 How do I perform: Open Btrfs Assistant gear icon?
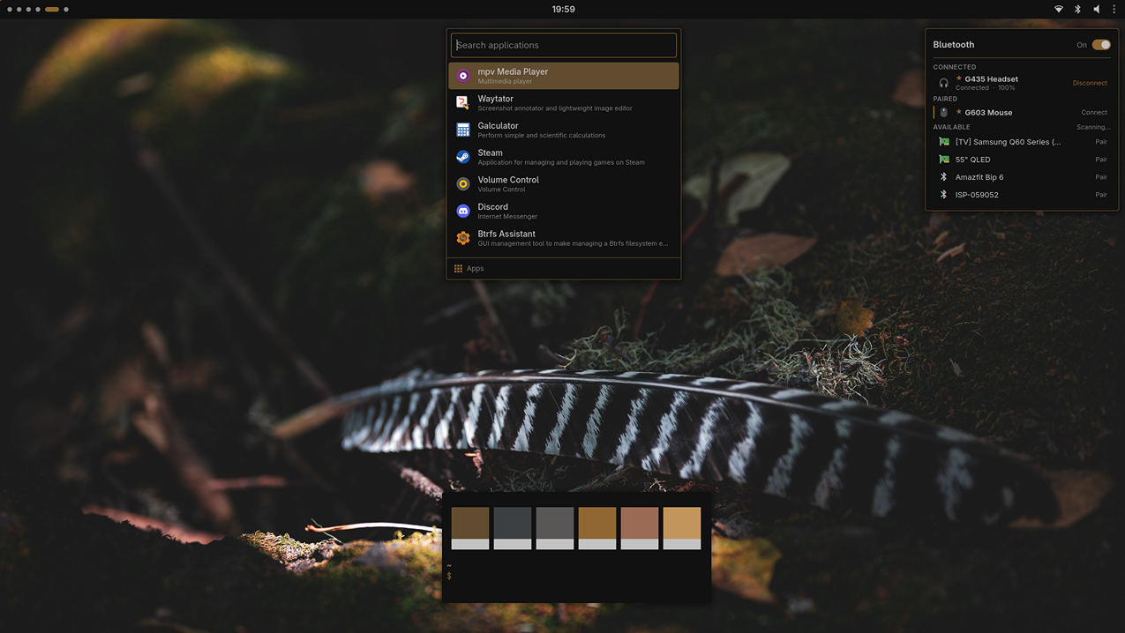(462, 238)
